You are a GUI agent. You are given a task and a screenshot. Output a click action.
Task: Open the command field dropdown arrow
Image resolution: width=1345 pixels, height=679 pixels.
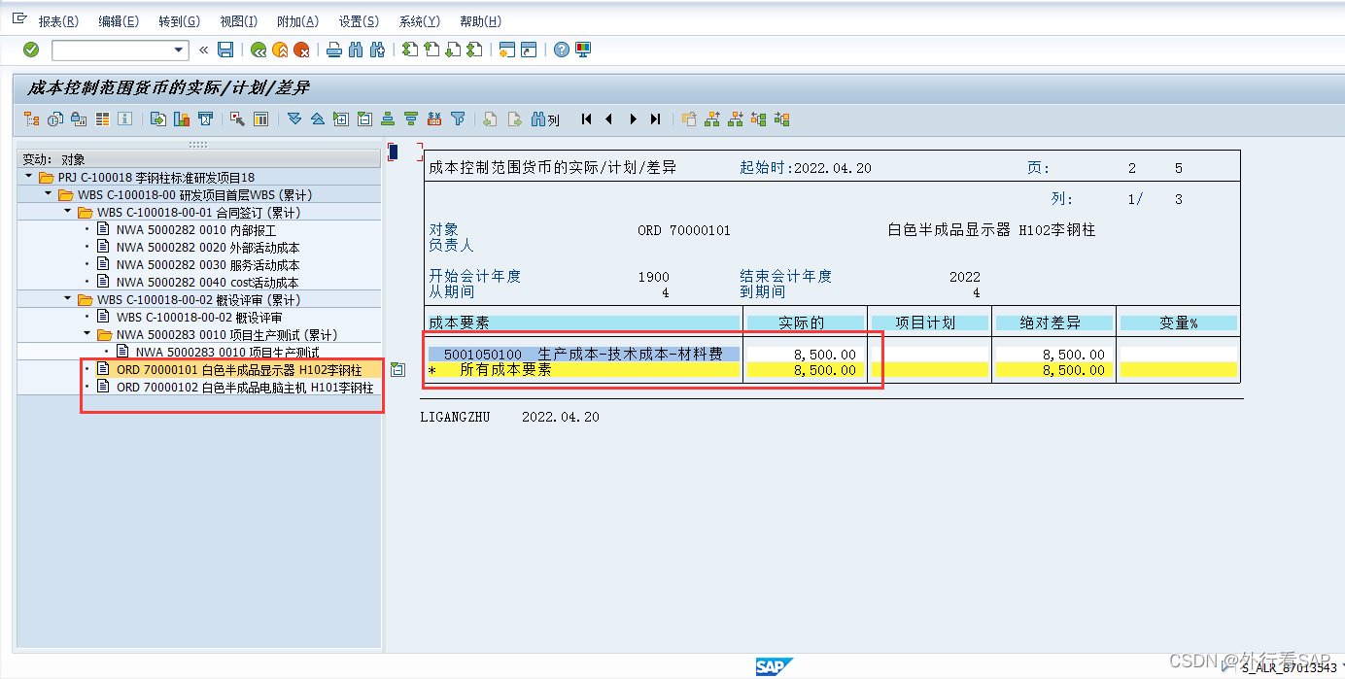click(178, 50)
